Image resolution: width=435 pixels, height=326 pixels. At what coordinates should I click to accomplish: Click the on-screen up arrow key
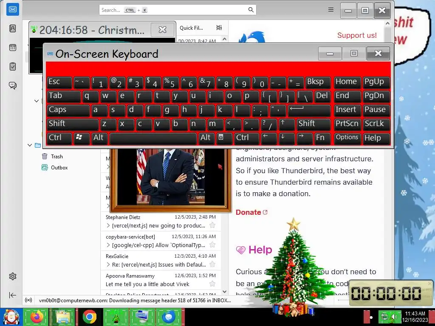tap(286, 124)
